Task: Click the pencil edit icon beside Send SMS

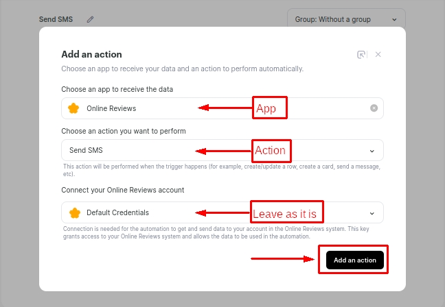Action: point(90,19)
